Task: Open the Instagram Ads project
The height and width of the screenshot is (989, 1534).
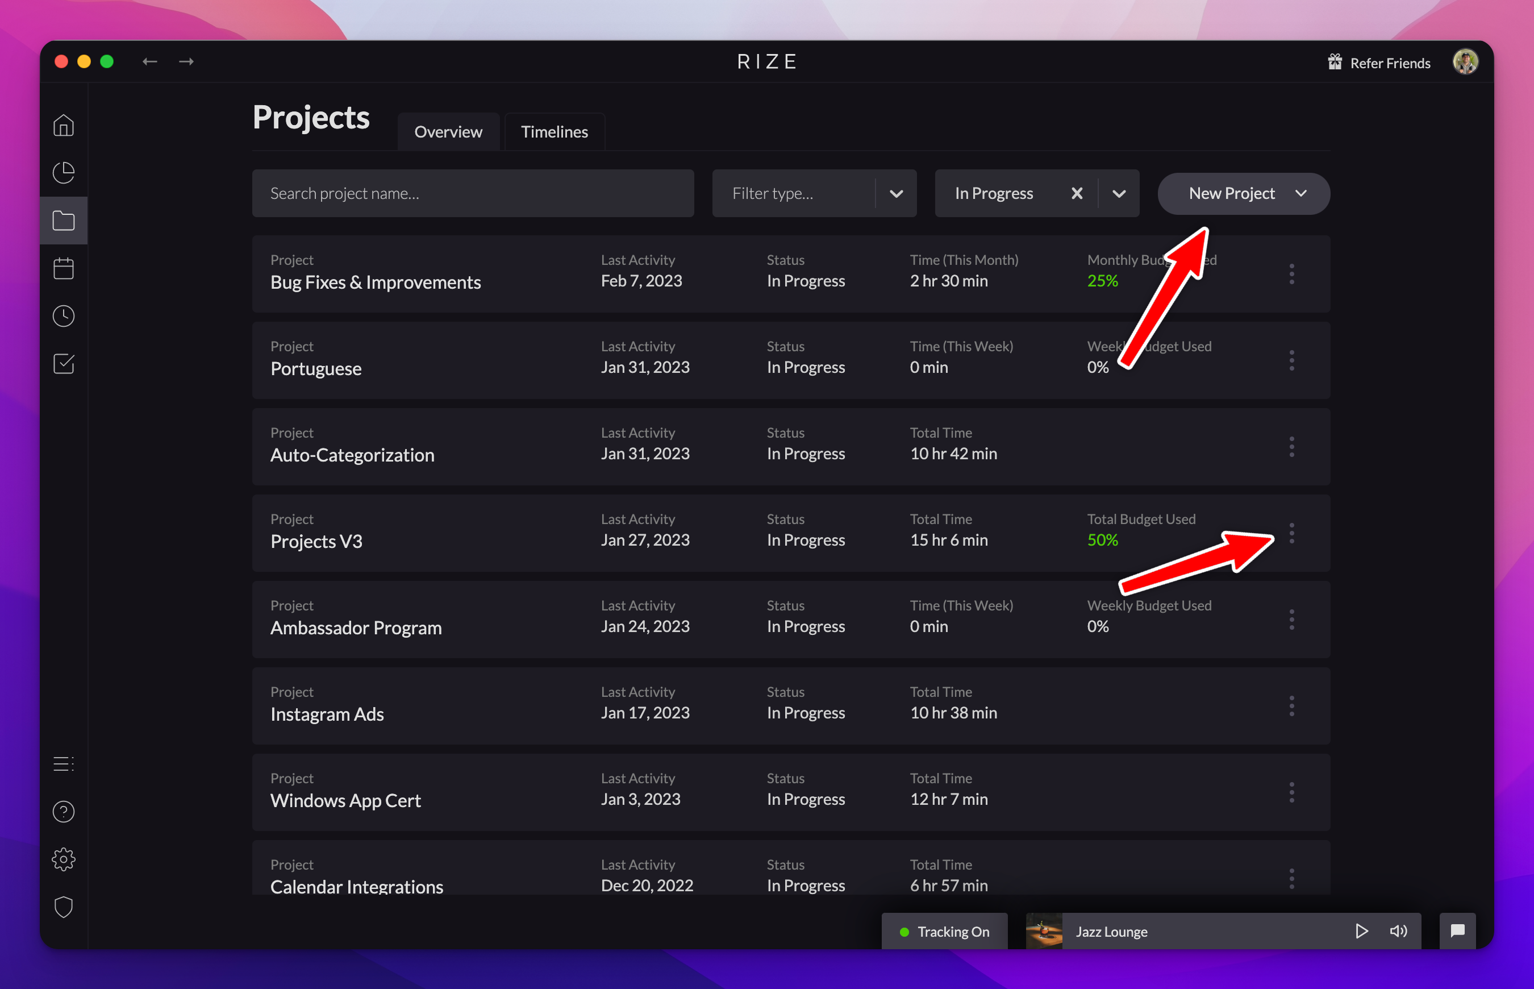Action: point(327,714)
